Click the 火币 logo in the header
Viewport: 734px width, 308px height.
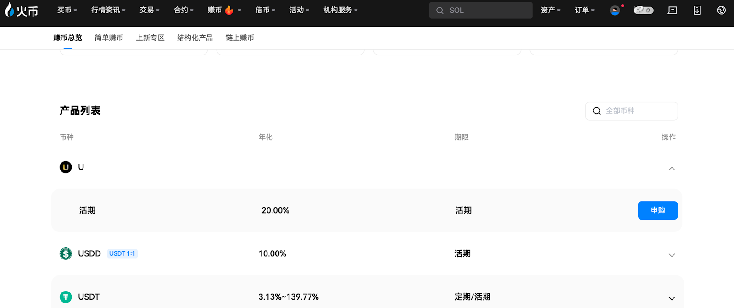(21, 10)
